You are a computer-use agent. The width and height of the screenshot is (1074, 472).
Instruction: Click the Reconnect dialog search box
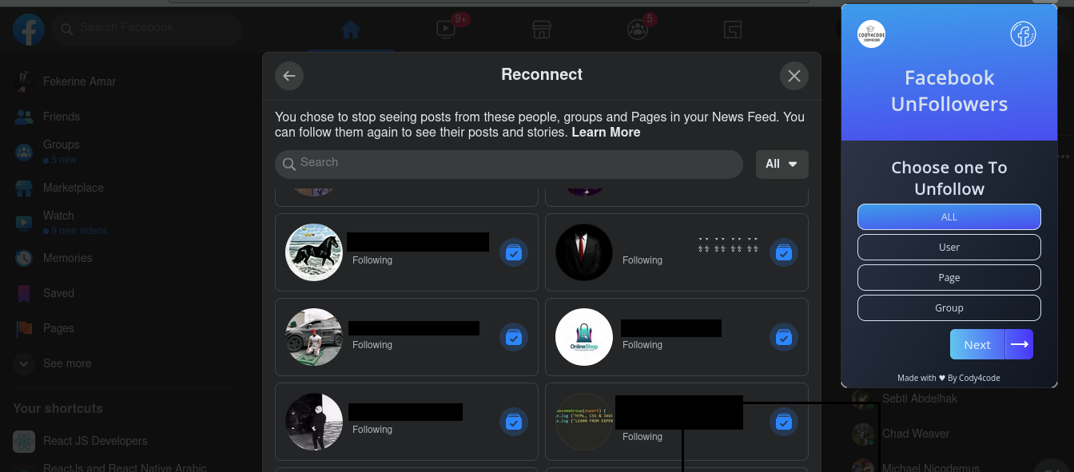(509, 164)
